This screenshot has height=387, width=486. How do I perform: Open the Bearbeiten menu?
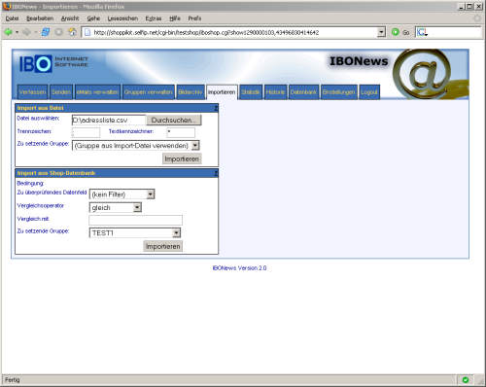point(40,18)
